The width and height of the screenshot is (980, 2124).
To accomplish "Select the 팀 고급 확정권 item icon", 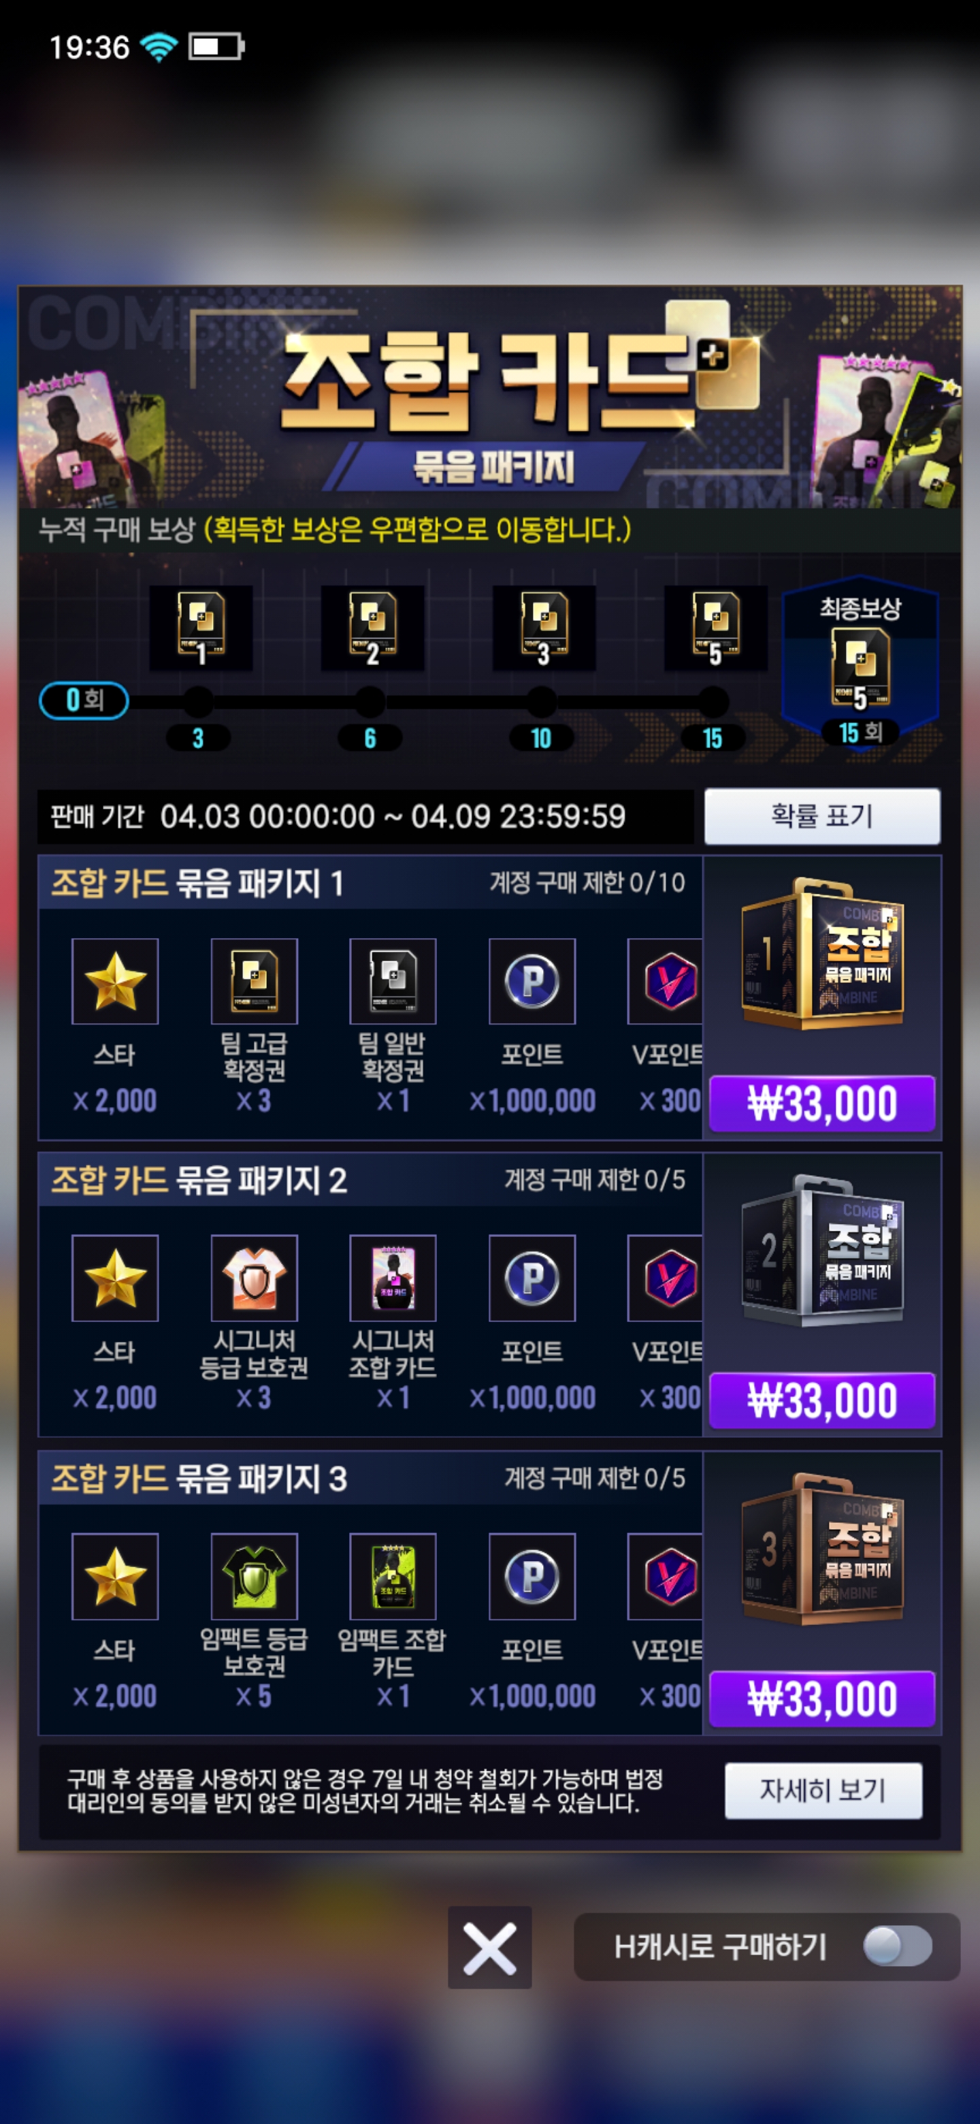I will pos(254,981).
